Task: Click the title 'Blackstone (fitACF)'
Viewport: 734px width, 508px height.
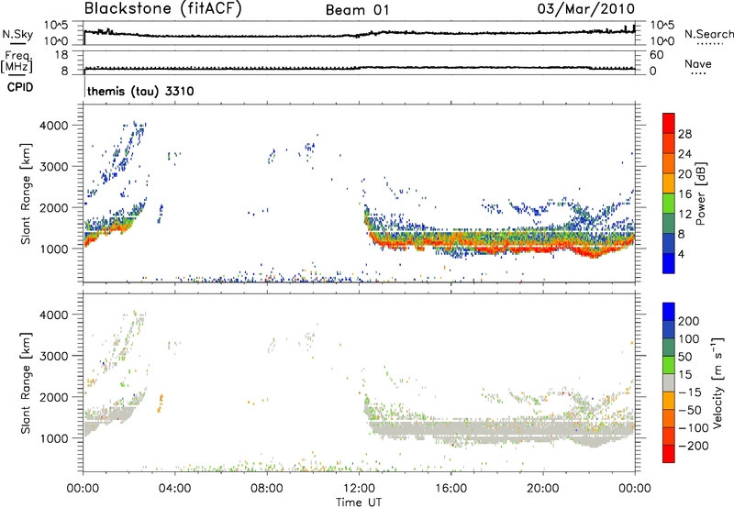Action: (163, 9)
